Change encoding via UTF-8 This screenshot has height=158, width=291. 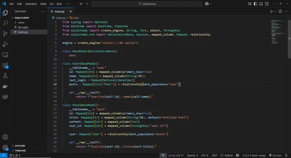coord(205,155)
